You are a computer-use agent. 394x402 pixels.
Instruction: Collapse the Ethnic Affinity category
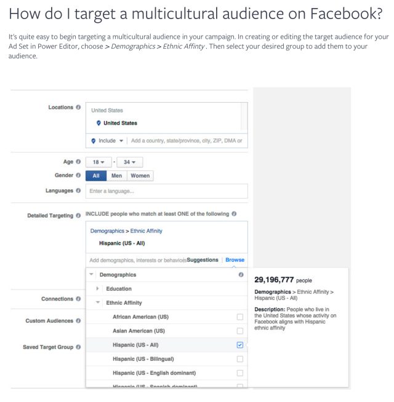(x=98, y=302)
